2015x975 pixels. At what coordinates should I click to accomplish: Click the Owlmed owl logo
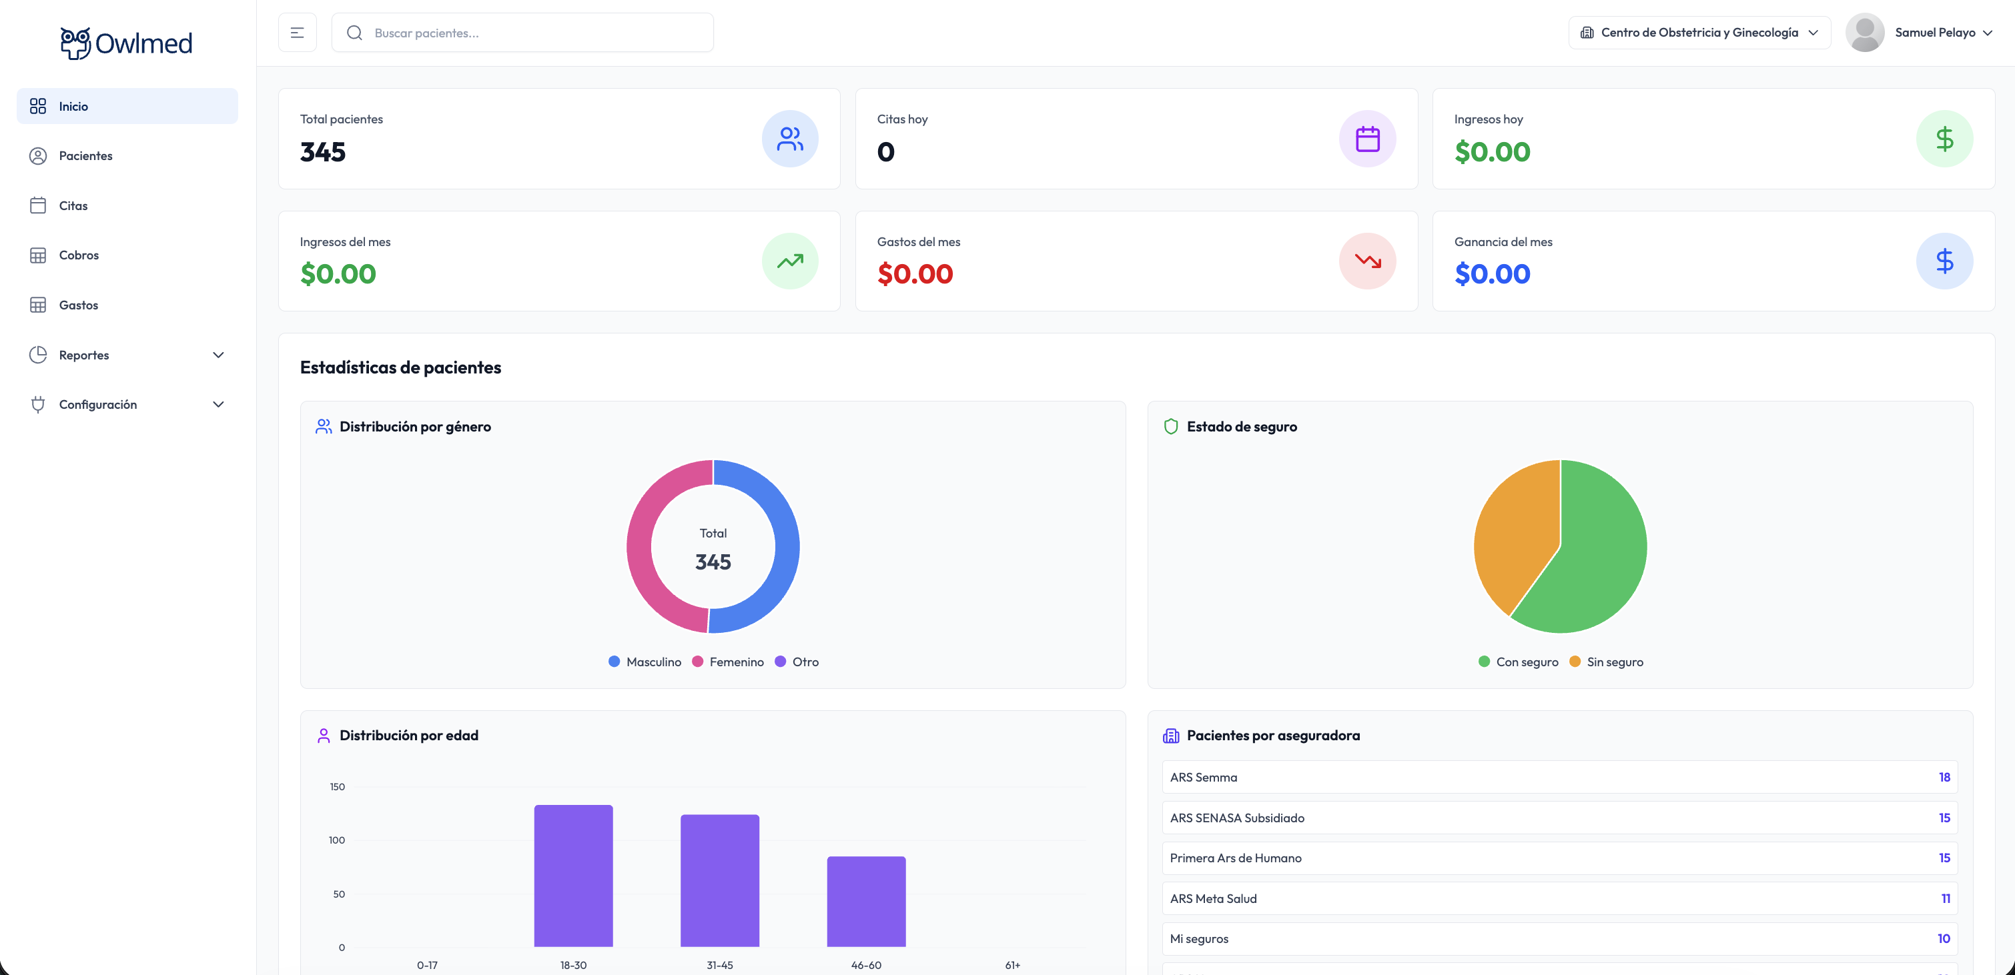[x=76, y=43]
